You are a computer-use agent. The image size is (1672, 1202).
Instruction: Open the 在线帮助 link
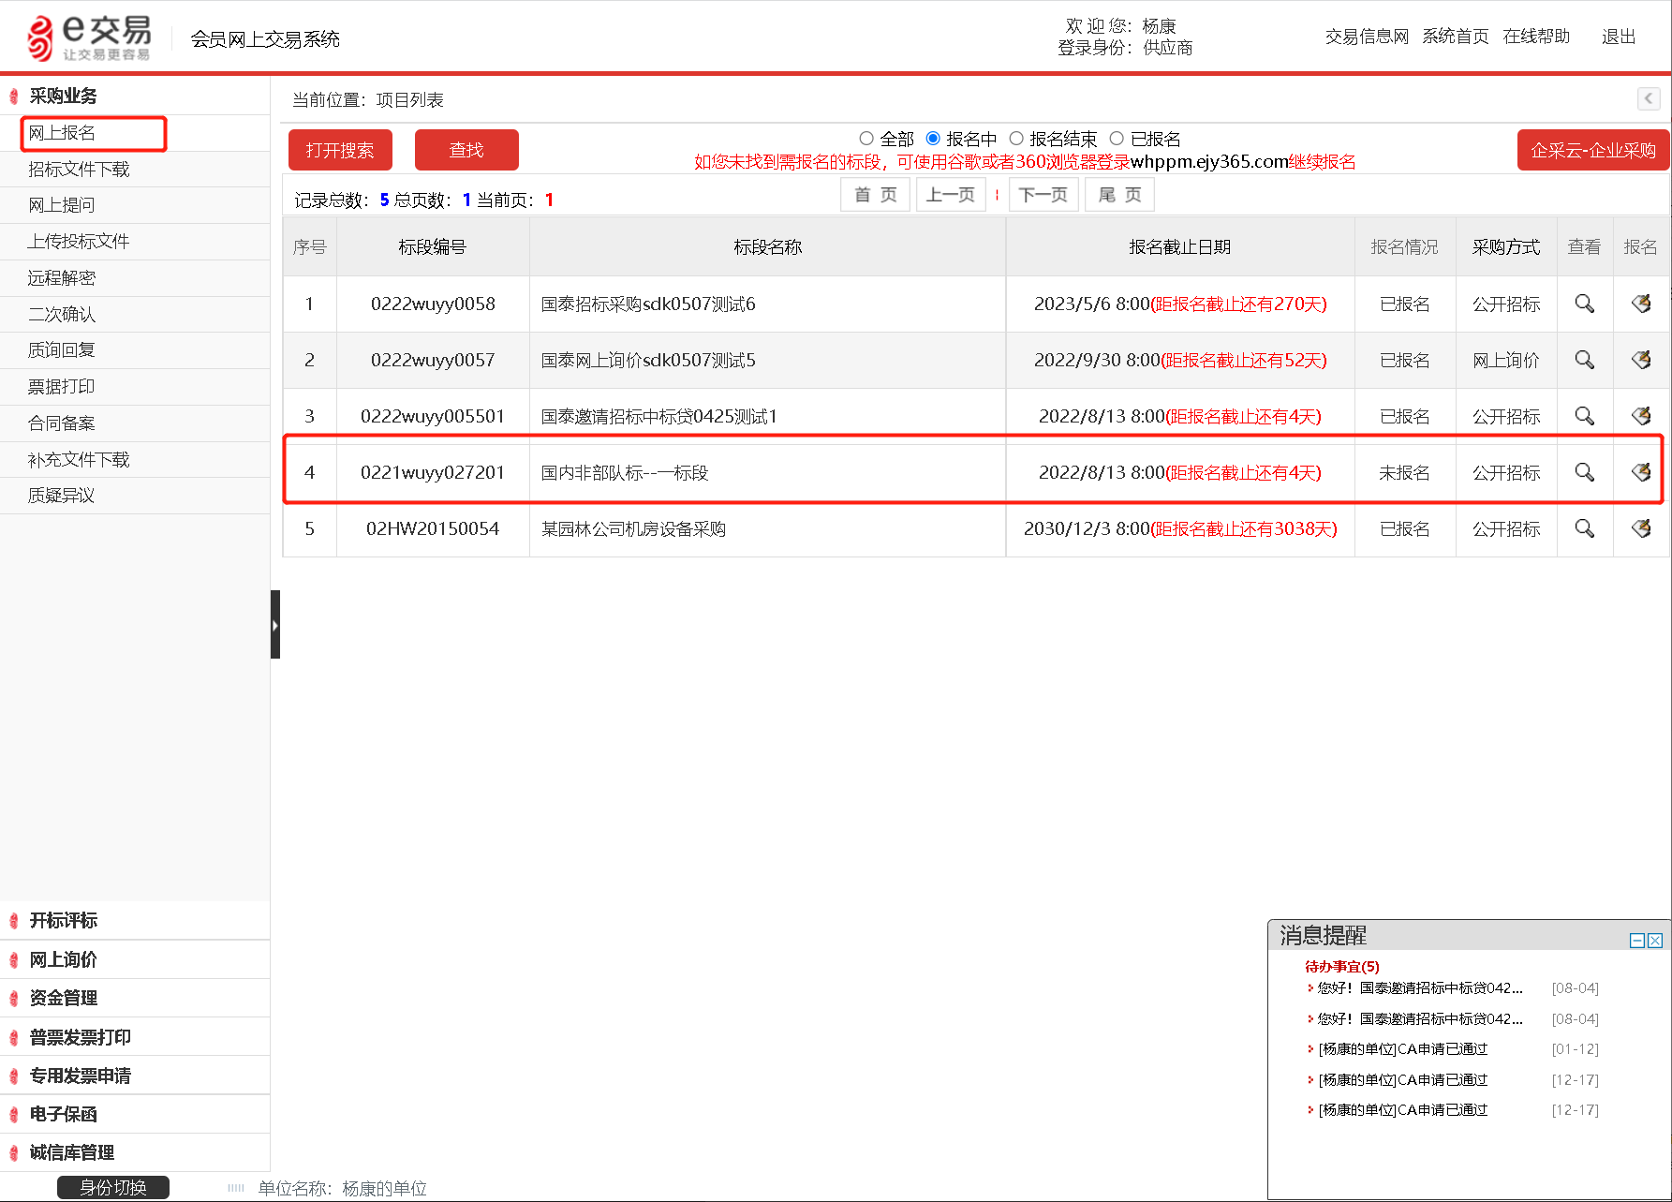[1536, 37]
